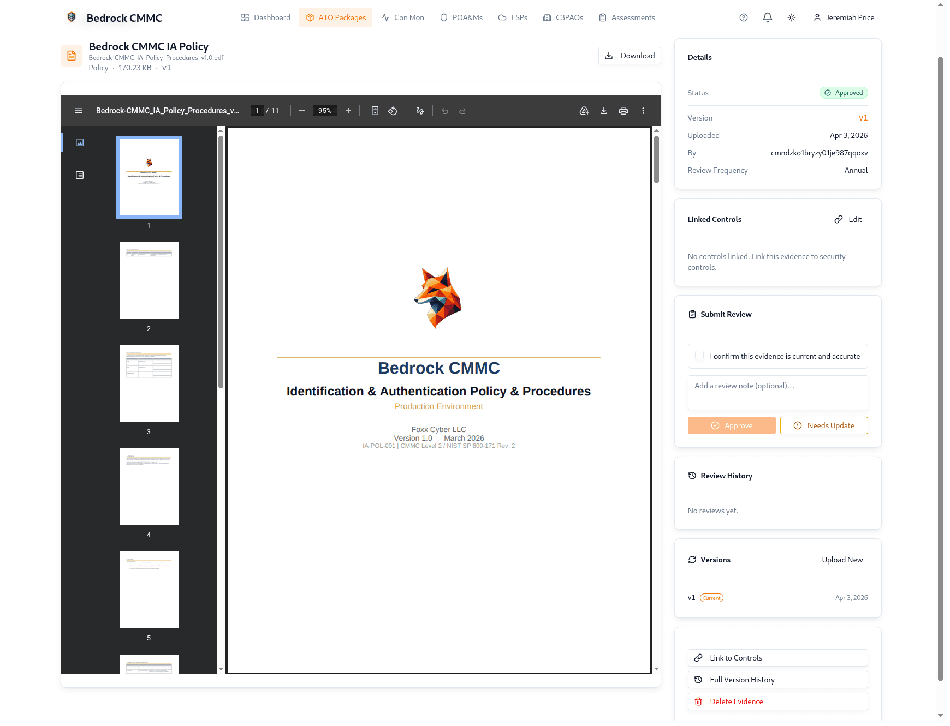The height and width of the screenshot is (726, 950).
Task: Print the document from the viewer toolbar
Action: [x=624, y=111]
